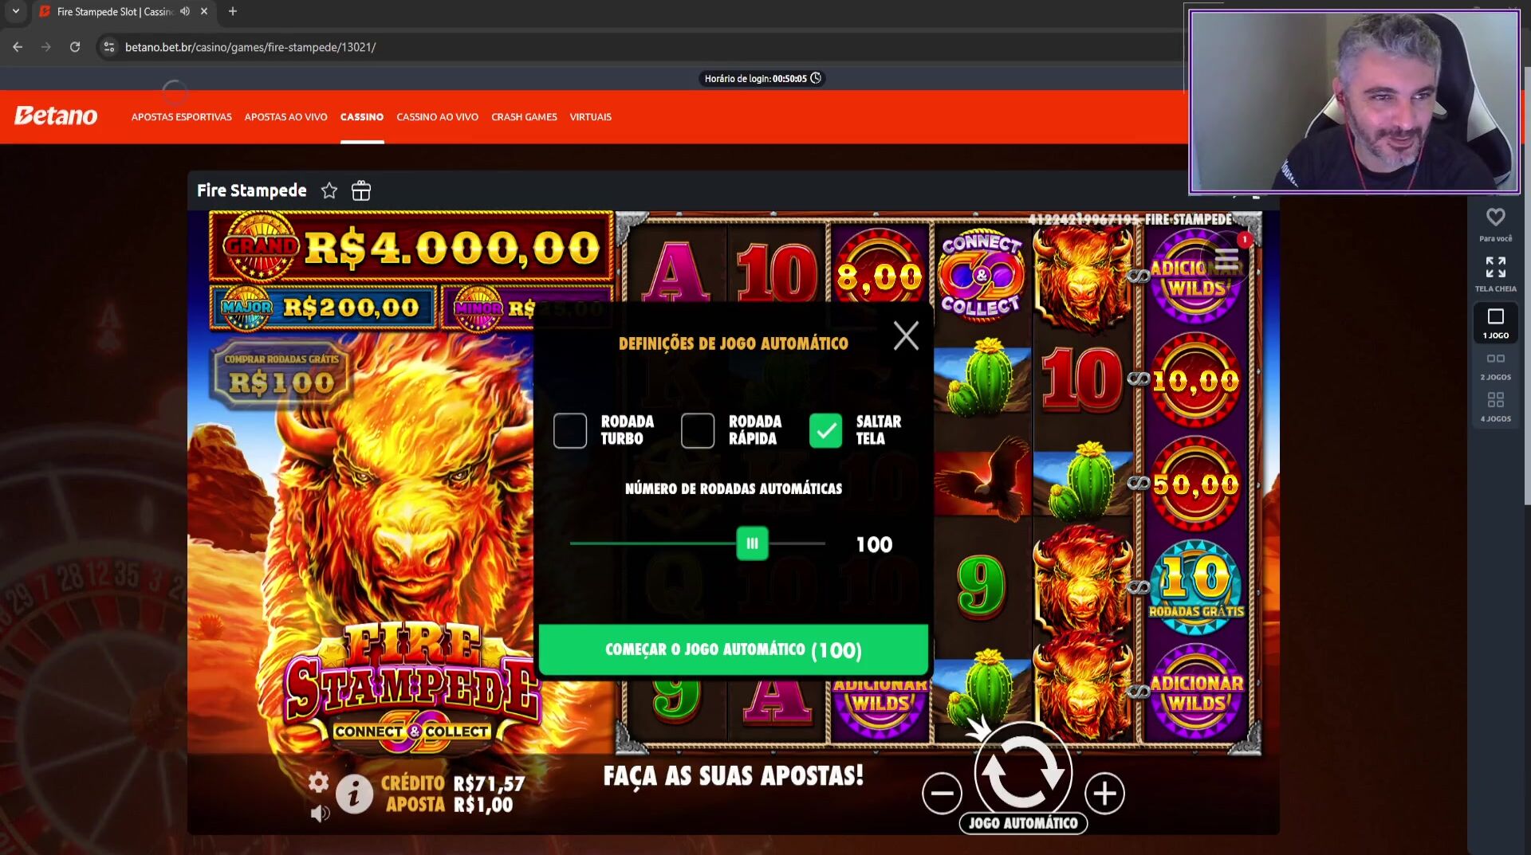
Task: Uncheck the Saltar Tela checkbox
Action: 825,430
